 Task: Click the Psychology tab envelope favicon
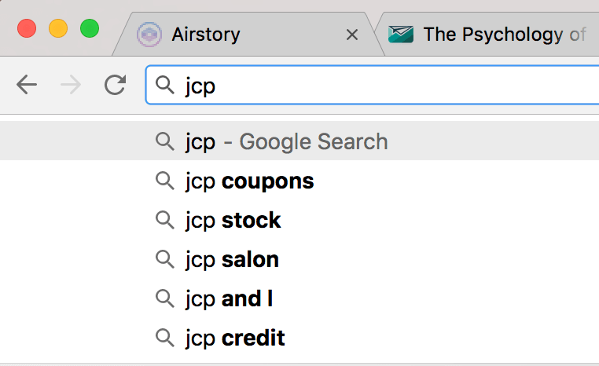click(x=401, y=35)
